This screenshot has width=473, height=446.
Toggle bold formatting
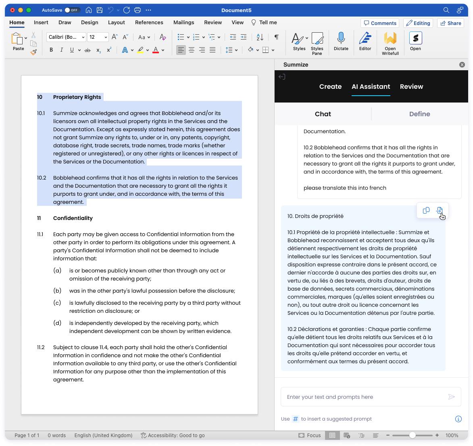(x=51, y=50)
